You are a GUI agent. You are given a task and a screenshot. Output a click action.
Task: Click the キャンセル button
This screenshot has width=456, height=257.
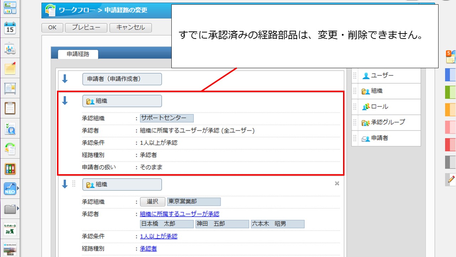pos(131,27)
